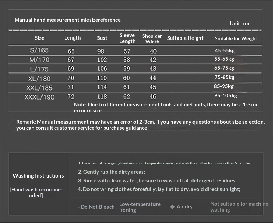The width and height of the screenshot is (273, 224).
Task: Click the Sleeve Length column header
Action: (x=127, y=38)
